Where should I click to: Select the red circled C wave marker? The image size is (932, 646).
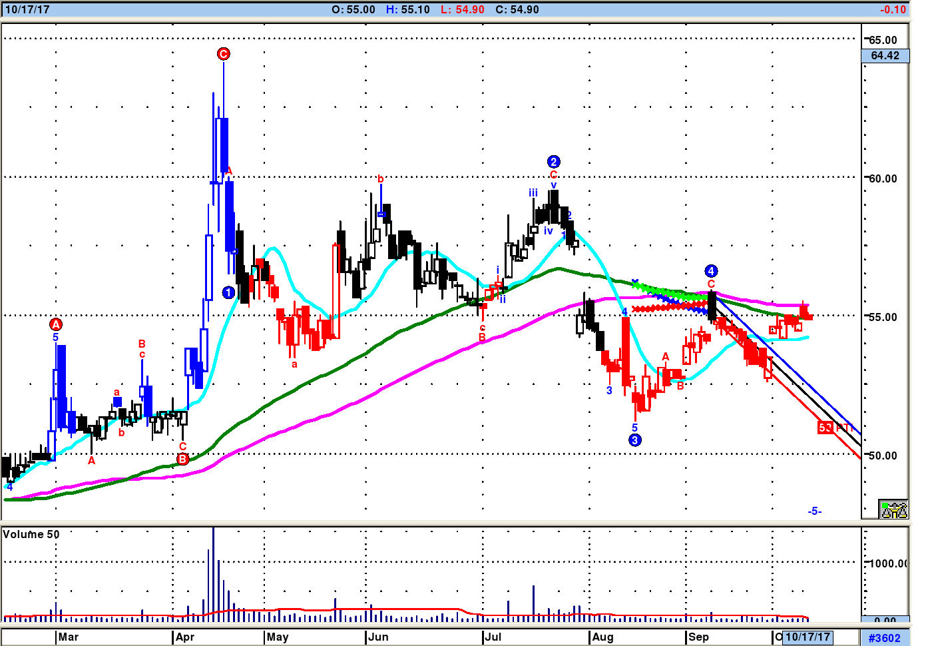point(224,54)
